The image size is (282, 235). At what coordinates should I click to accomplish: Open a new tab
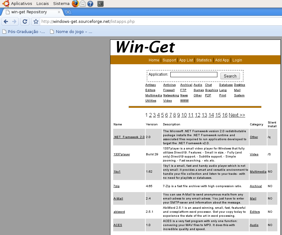68,12
